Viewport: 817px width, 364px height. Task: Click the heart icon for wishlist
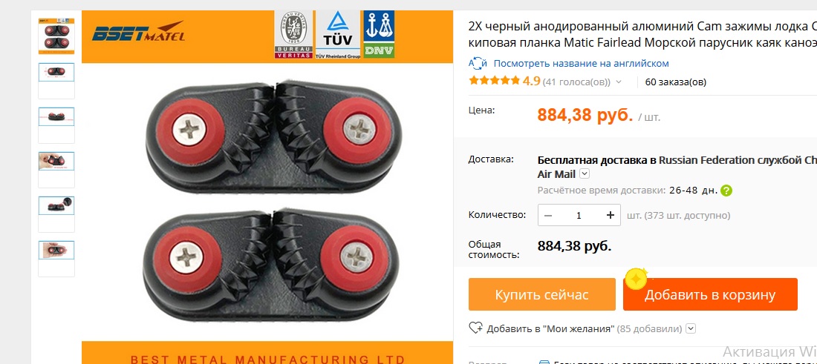pos(475,328)
